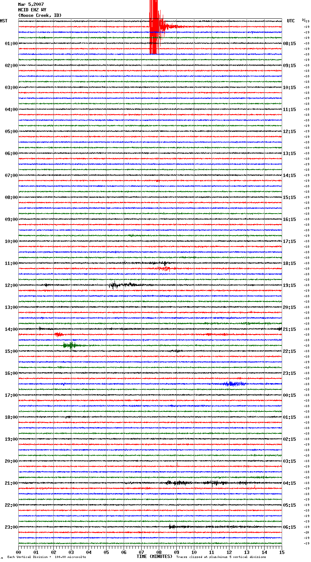311x562 pixels.
Task: Click the "05:00" MST hour label
Action: tap(11, 132)
